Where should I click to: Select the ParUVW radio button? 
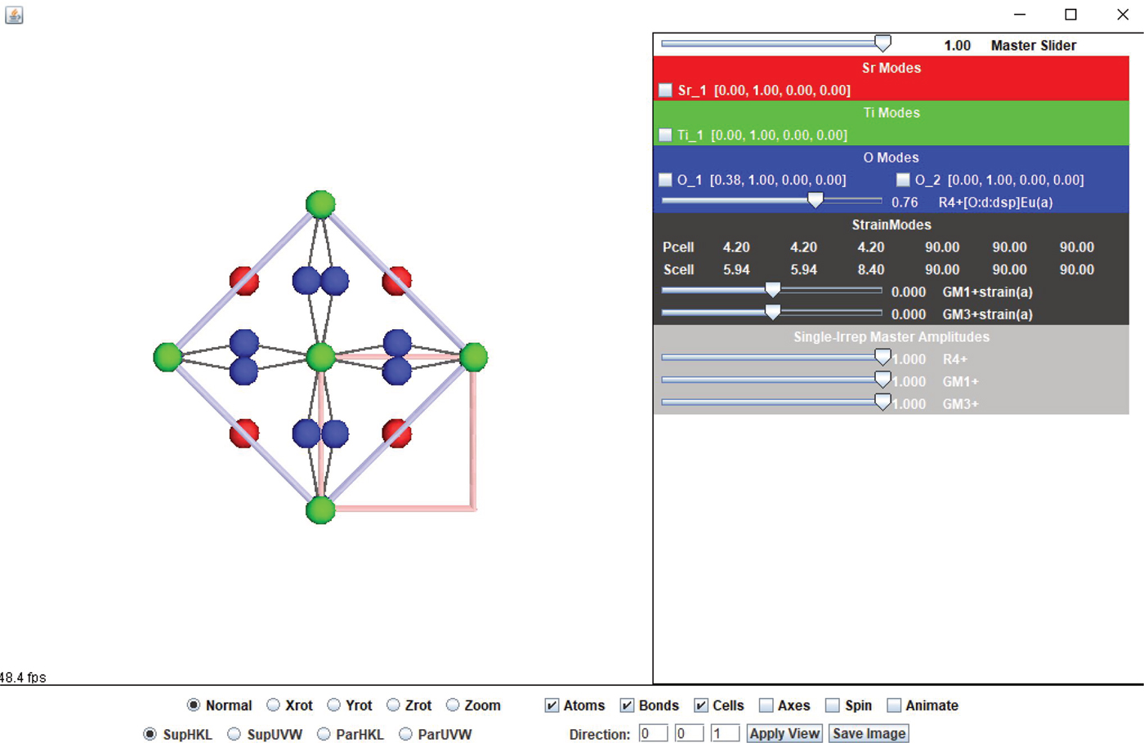coord(405,734)
